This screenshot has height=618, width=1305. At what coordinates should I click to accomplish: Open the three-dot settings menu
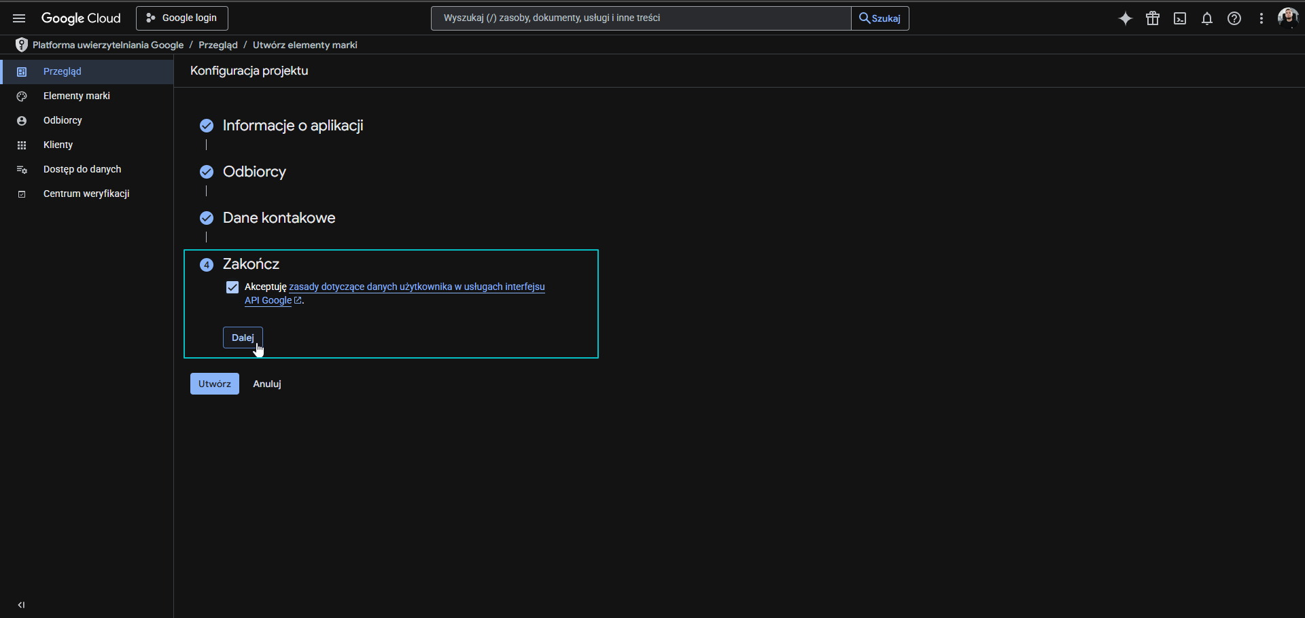[x=1261, y=18]
